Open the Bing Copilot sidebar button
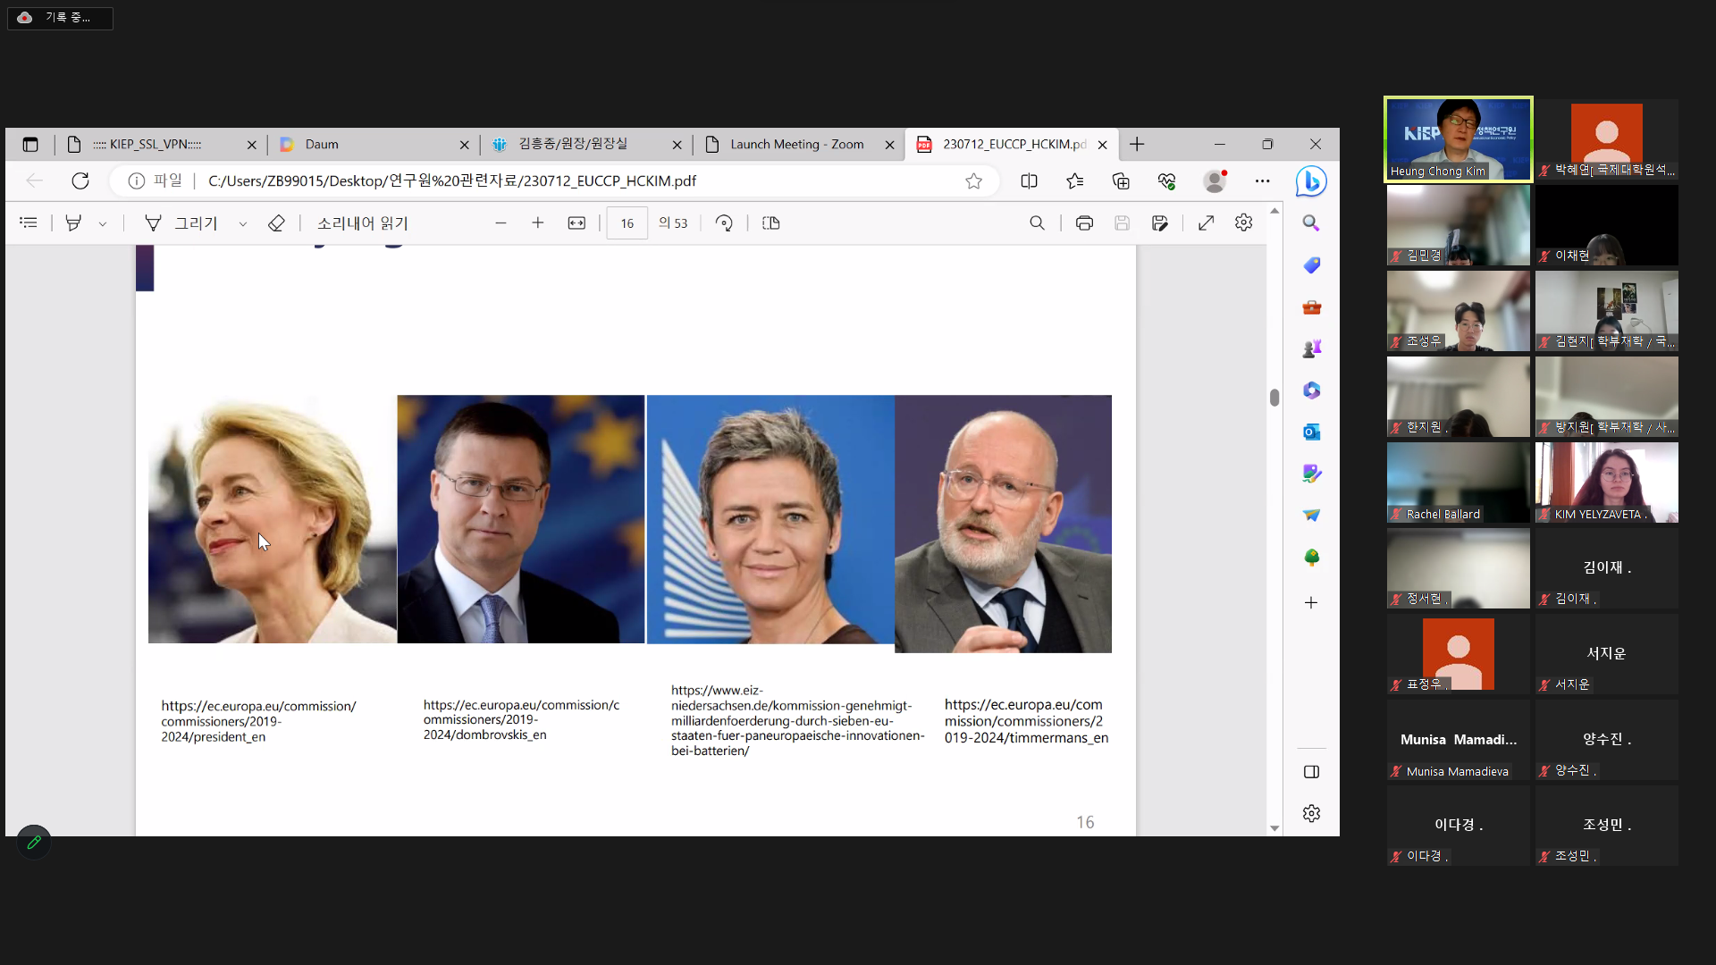 tap(1310, 181)
